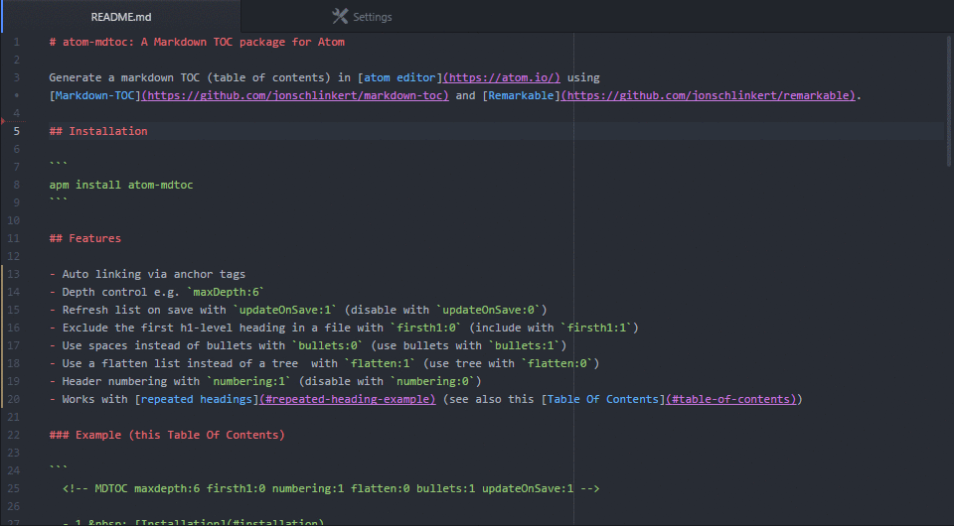The image size is (954, 526).
Task: Click line number 1 in the gutter
Action: [17, 42]
